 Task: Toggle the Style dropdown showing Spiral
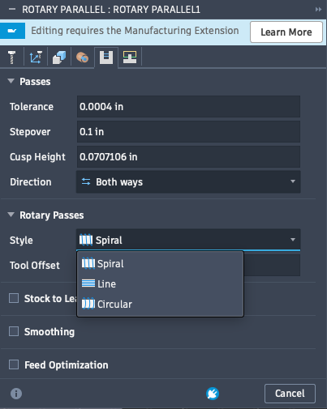[x=188, y=240]
